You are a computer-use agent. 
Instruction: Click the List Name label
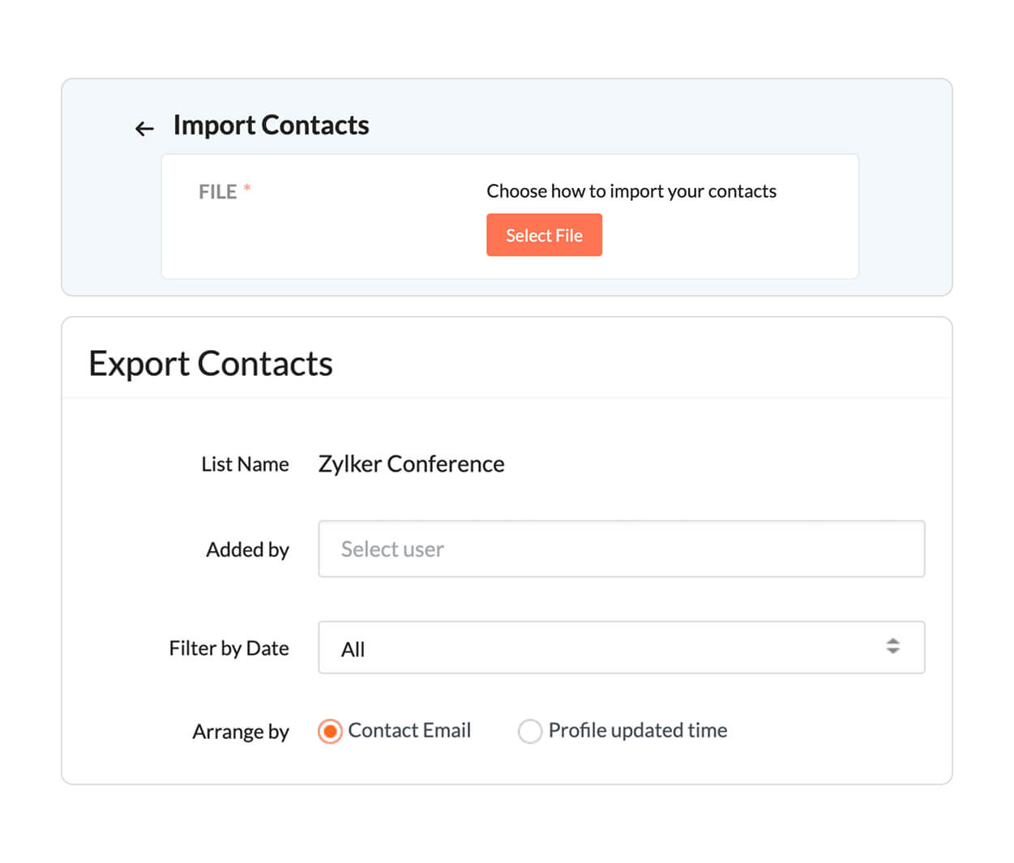tap(245, 464)
